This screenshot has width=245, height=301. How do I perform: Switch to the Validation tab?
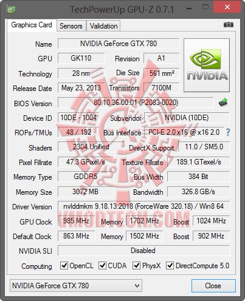tap(103, 26)
